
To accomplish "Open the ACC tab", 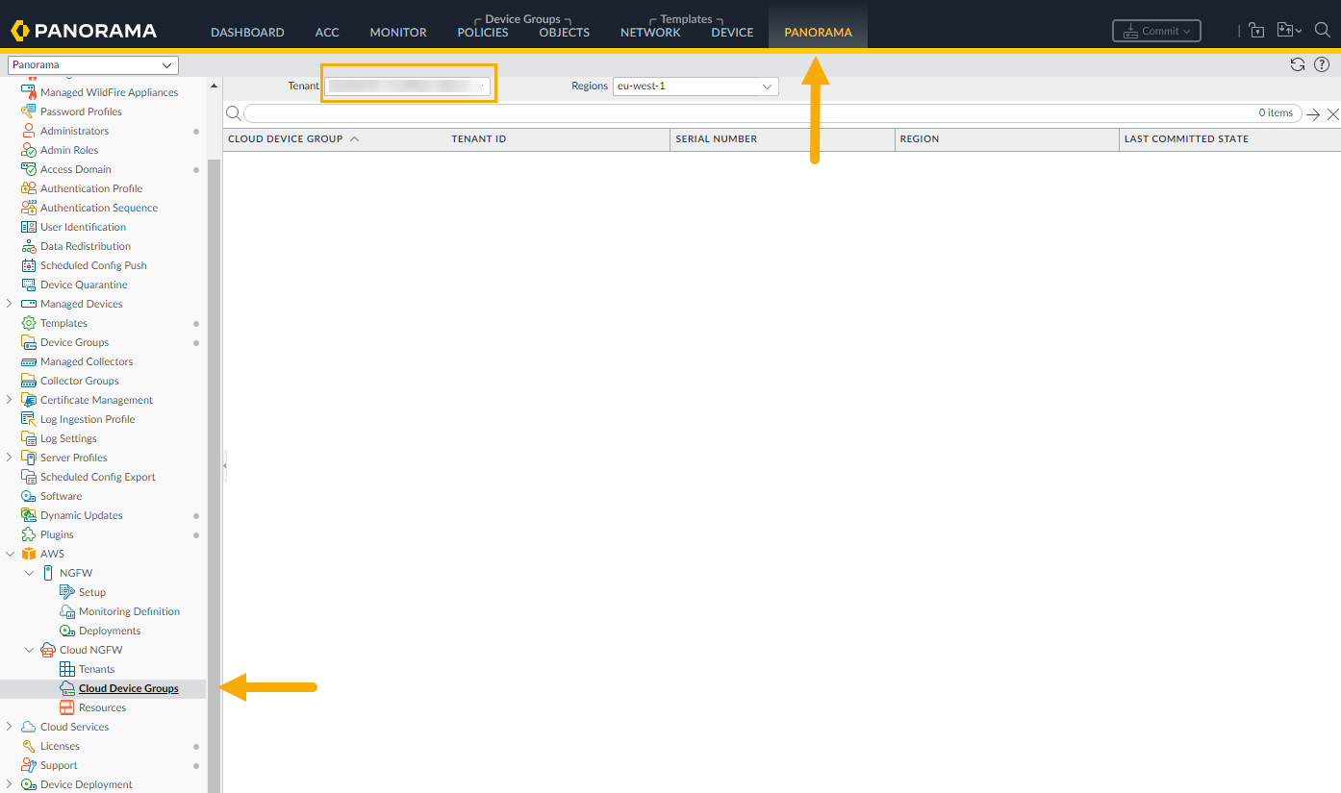I will tap(327, 33).
